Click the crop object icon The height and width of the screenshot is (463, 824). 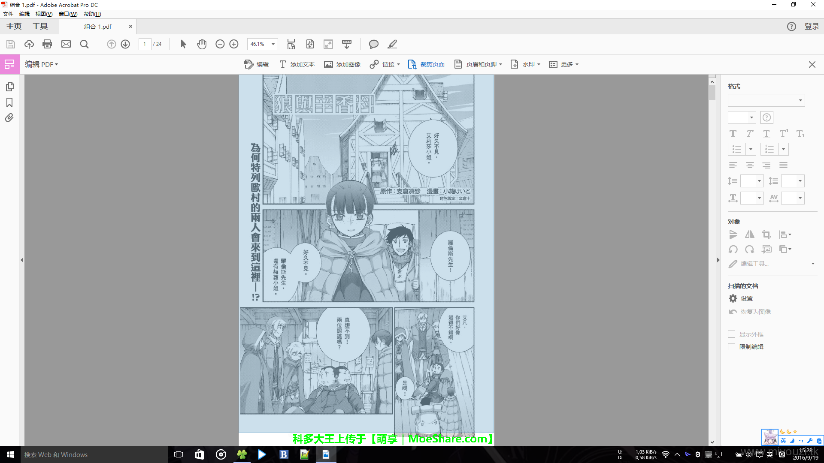pyautogui.click(x=766, y=235)
